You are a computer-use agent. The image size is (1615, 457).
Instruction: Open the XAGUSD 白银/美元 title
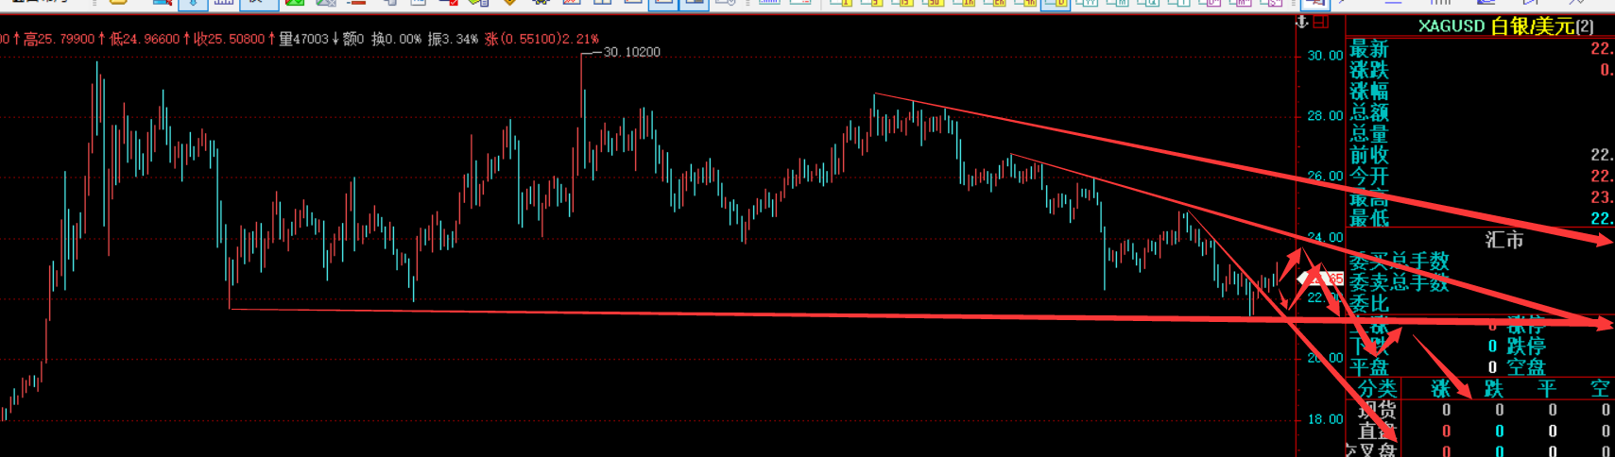[x=1505, y=26]
